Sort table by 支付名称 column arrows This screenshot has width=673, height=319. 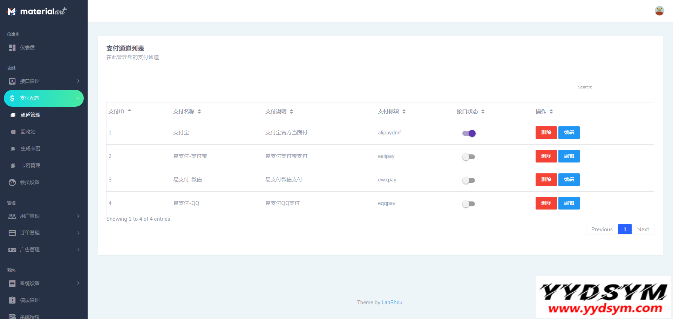[199, 112]
